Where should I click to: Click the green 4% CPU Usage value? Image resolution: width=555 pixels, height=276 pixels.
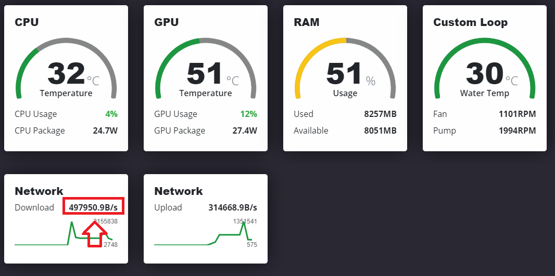point(111,114)
